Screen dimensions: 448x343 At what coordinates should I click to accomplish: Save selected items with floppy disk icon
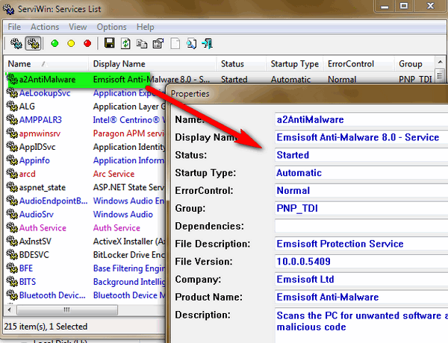point(109,43)
